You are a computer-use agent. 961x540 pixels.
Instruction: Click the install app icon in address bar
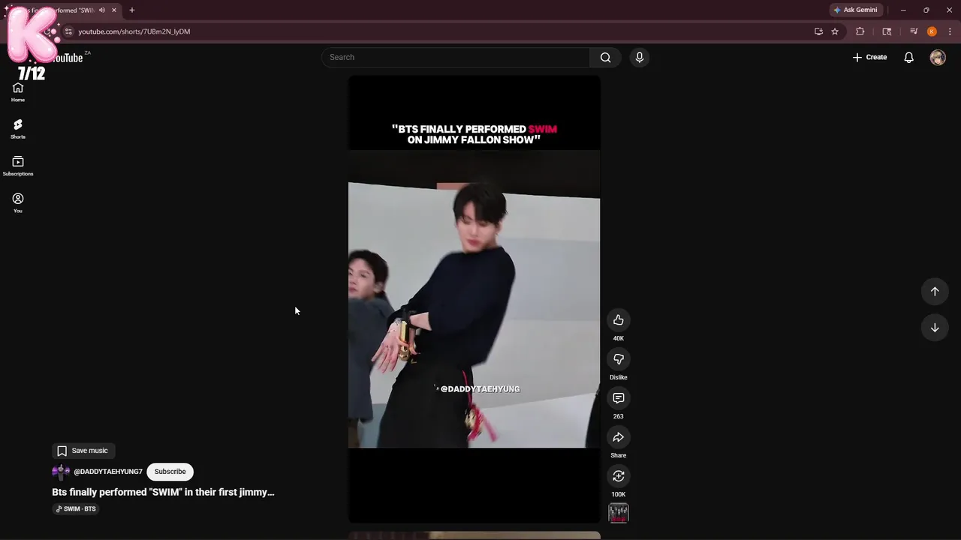pos(818,31)
